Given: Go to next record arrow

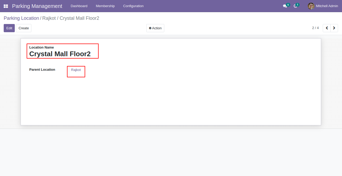Looking at the screenshot, I should click(x=334, y=28).
